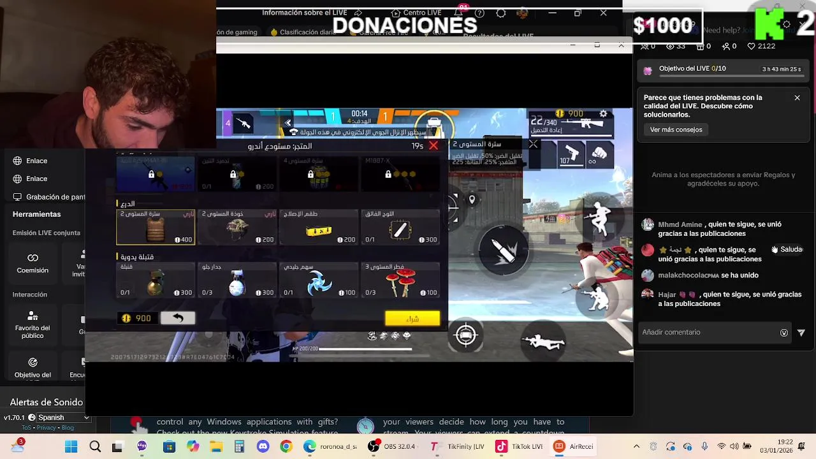Viewport: 816px width, 459px height.
Task: Select the level 2 vest item priced 400
Action: point(156,227)
